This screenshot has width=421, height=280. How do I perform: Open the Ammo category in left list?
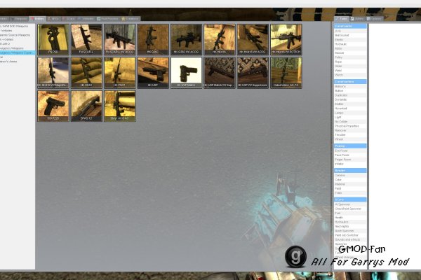(x=18, y=62)
